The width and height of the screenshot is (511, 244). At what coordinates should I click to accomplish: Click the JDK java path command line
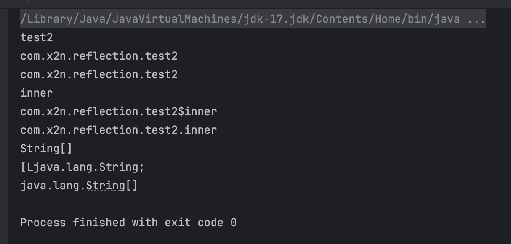coord(253,19)
